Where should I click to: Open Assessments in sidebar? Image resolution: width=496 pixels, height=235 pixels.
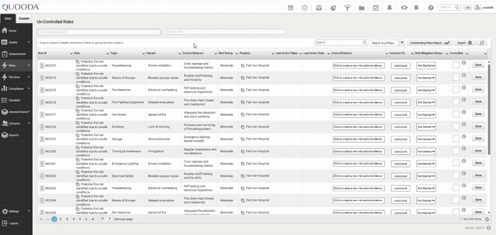pyautogui.click(x=16, y=54)
